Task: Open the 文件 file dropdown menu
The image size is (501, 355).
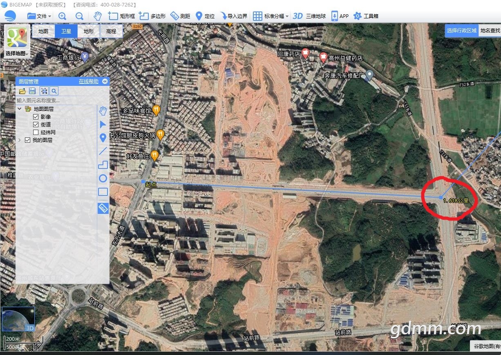Action: pos(39,16)
